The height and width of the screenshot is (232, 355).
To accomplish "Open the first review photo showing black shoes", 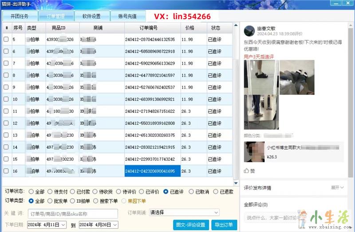I will pyautogui.click(x=260, y=76).
